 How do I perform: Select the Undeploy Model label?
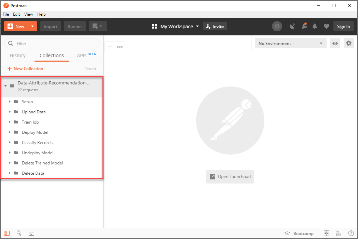point(38,153)
